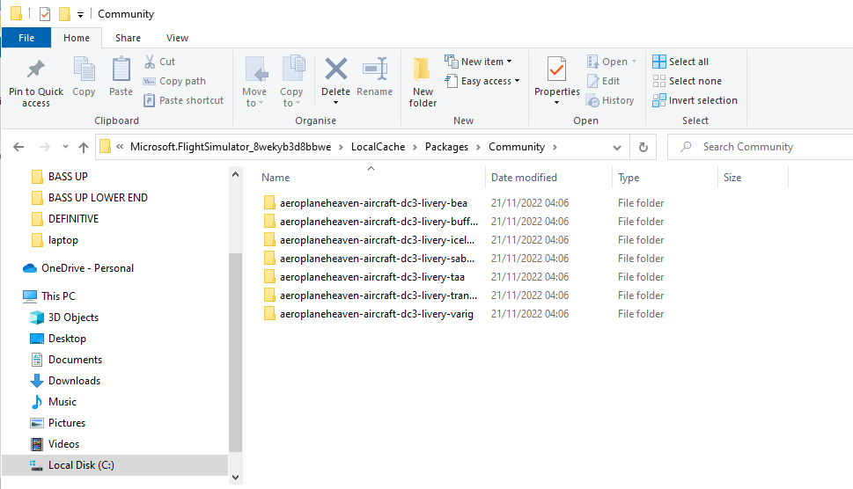The width and height of the screenshot is (853, 489).
Task: Click Select none
Action: [x=688, y=81]
